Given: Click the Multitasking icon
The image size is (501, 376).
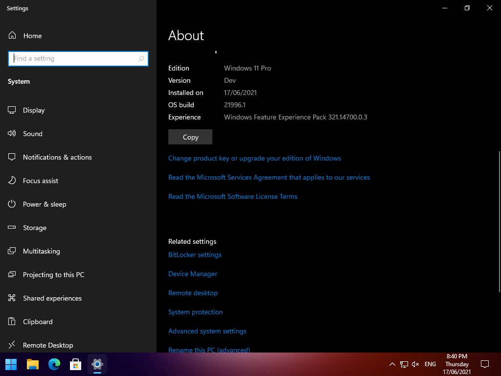Looking at the screenshot, I should (12, 251).
